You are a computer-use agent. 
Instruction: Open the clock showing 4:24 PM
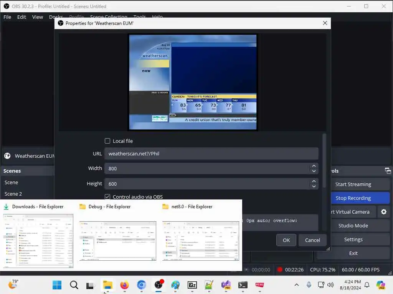click(x=350, y=285)
